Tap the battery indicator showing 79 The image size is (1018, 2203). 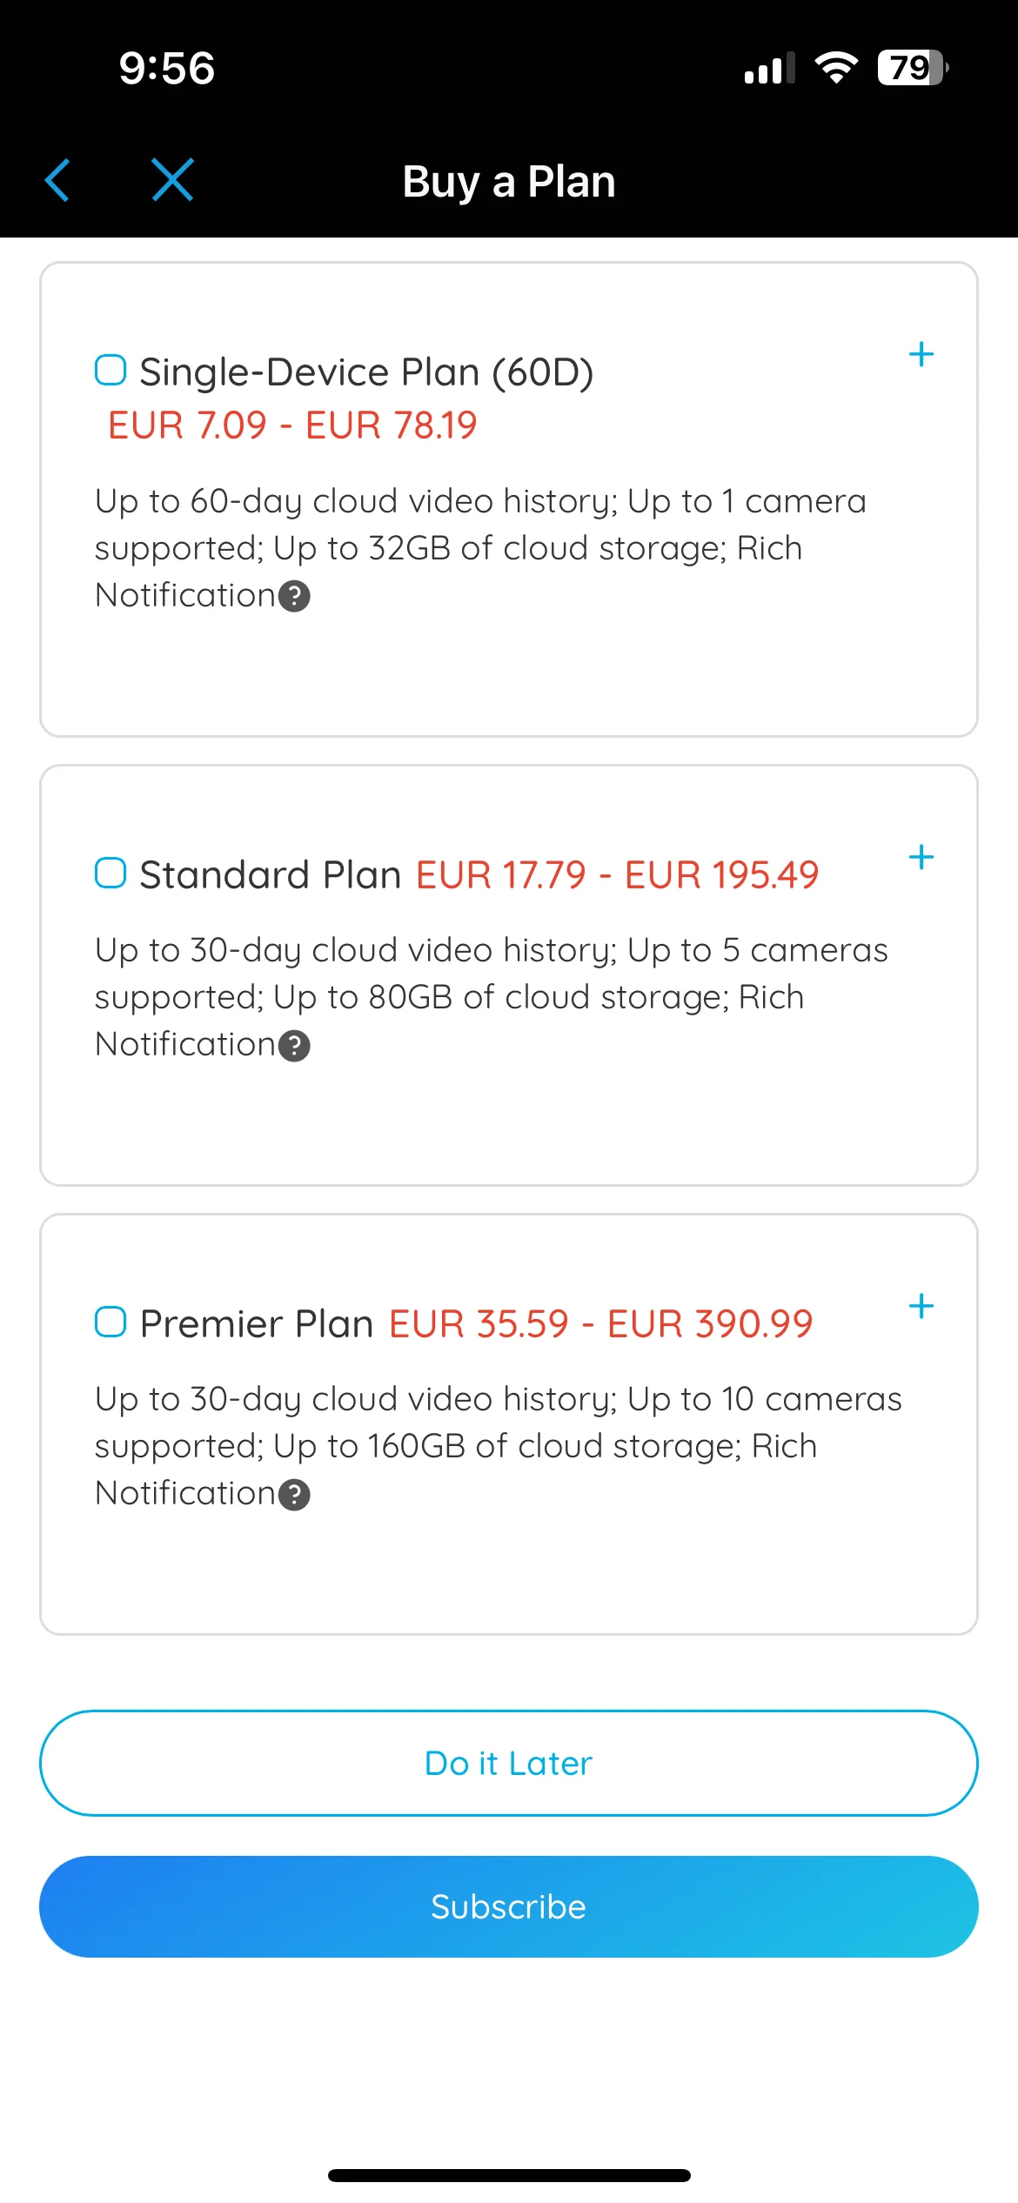pyautogui.click(x=912, y=68)
